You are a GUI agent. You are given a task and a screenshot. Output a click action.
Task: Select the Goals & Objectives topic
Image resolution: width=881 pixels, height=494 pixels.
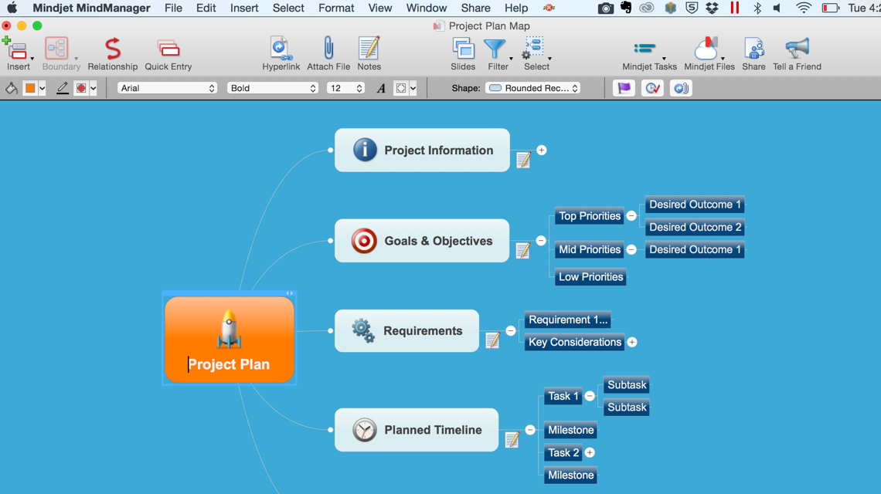422,241
